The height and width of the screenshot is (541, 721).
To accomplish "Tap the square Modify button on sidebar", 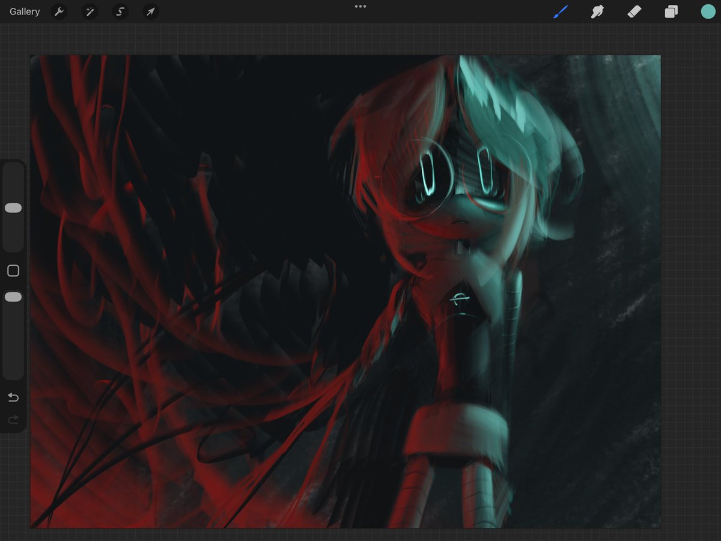I will (x=13, y=271).
